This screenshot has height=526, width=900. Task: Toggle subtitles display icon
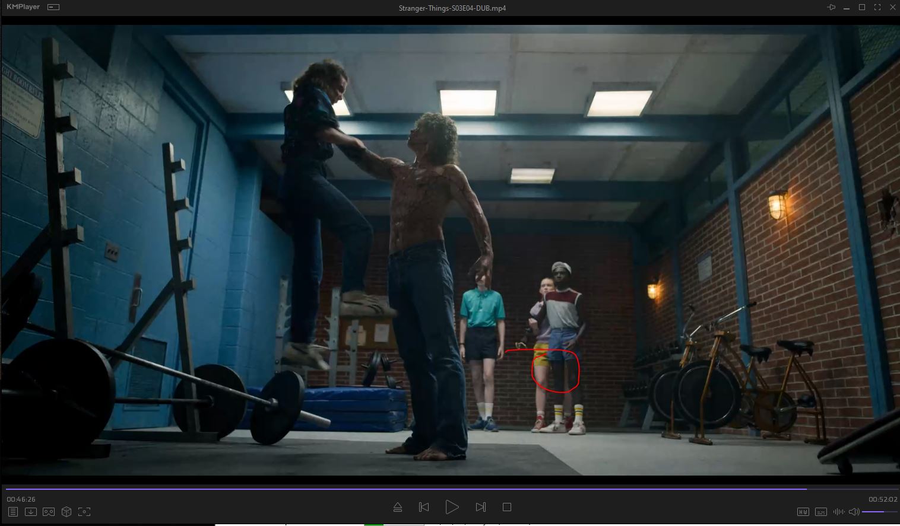pyautogui.click(x=821, y=512)
